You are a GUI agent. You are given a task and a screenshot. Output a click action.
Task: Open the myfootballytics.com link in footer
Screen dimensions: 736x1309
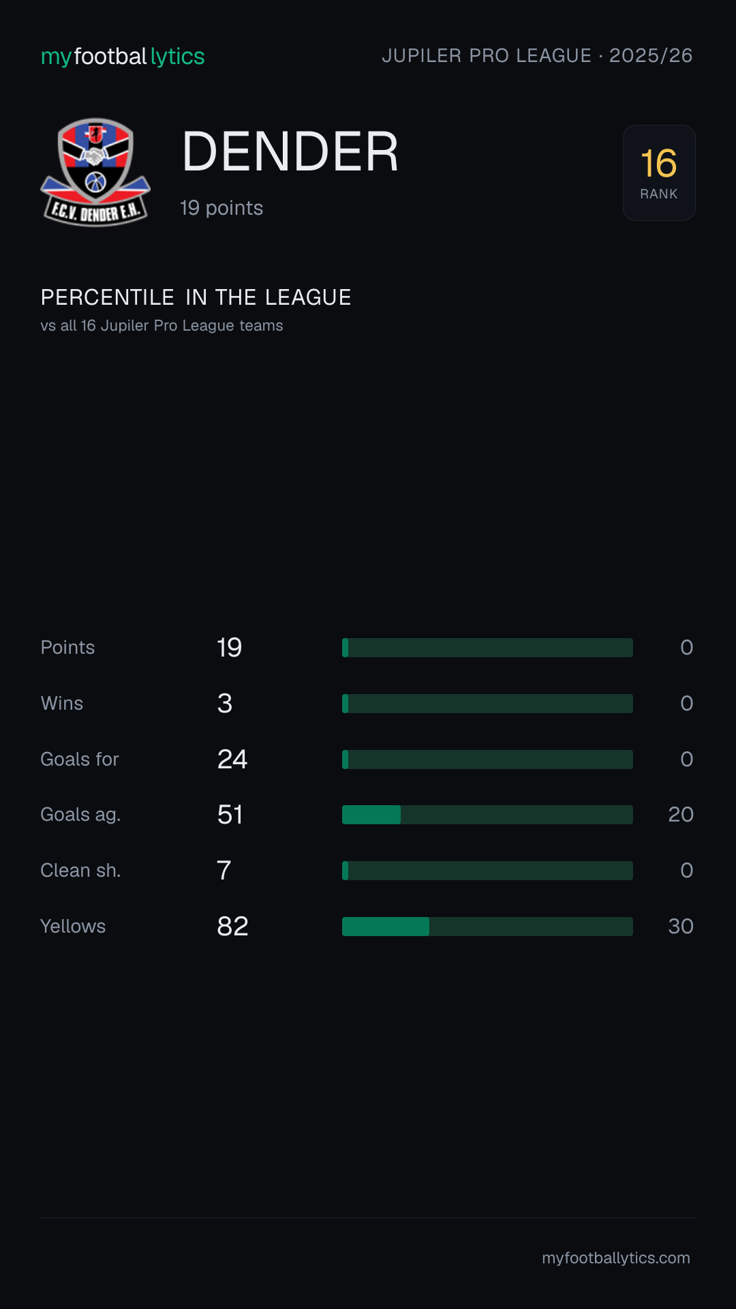click(616, 1258)
